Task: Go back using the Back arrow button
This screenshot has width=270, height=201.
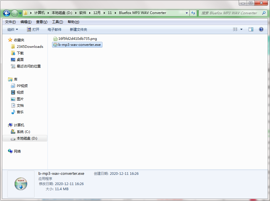Action: pyautogui.click(x=7, y=13)
